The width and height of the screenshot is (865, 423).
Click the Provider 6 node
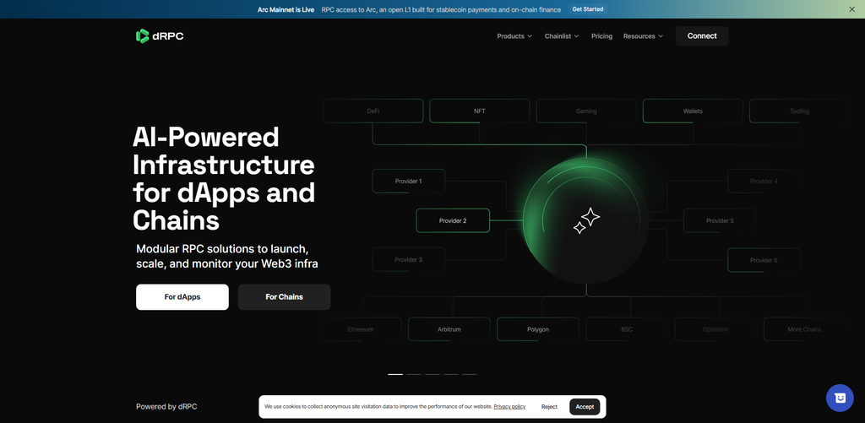coord(764,260)
